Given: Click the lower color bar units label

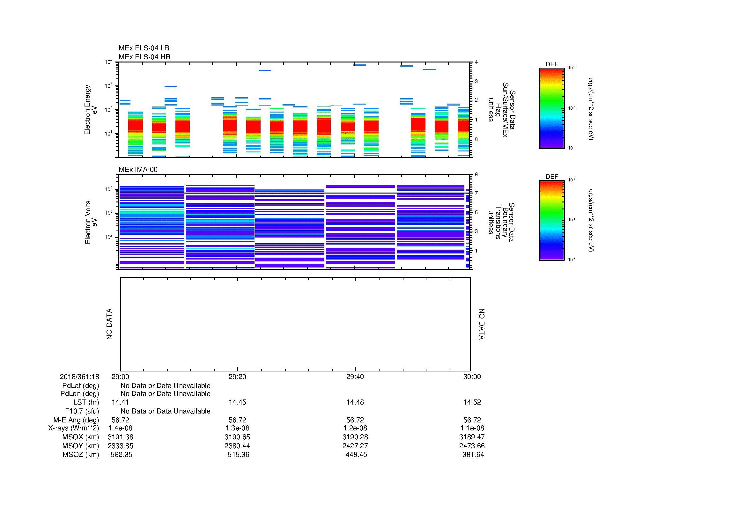Looking at the screenshot, I should click(x=591, y=221).
